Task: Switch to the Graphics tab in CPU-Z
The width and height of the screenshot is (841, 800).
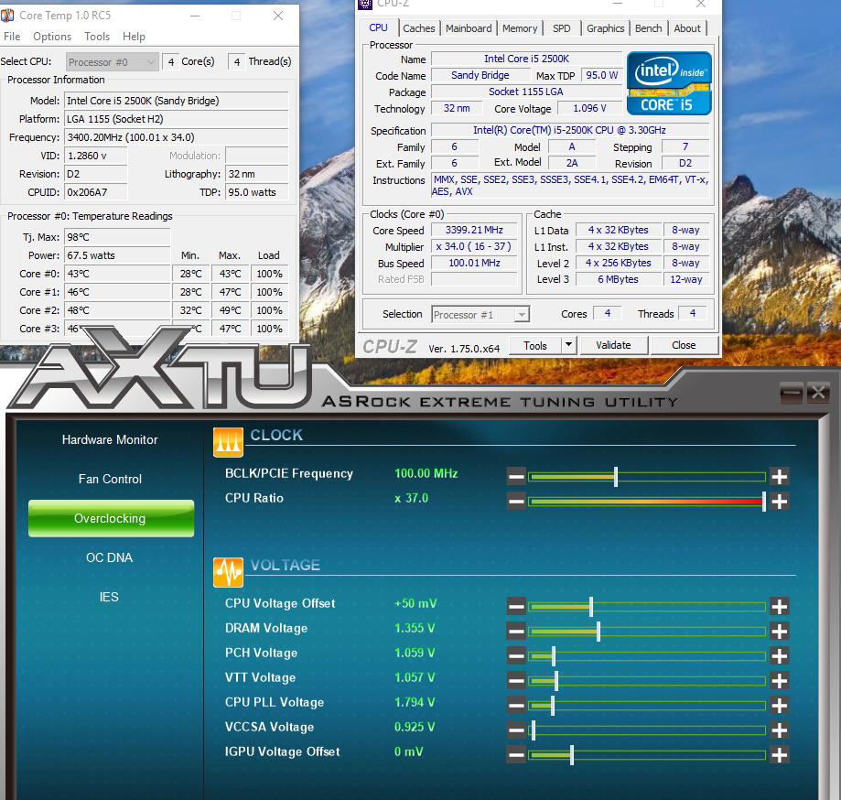Action: pos(606,28)
